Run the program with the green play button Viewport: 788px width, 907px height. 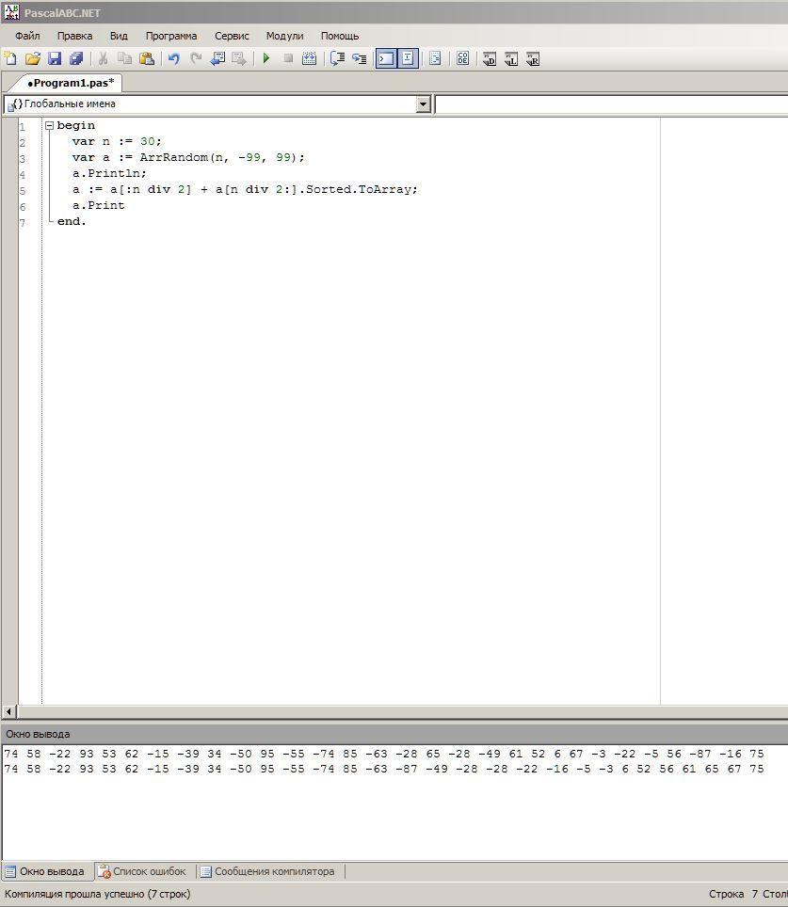(x=266, y=58)
